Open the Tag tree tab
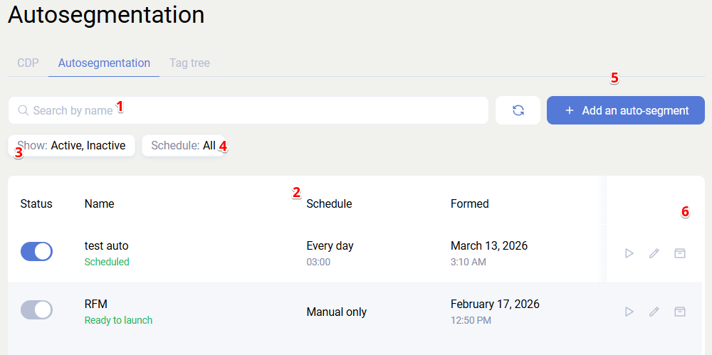The height and width of the screenshot is (355, 712). point(189,63)
